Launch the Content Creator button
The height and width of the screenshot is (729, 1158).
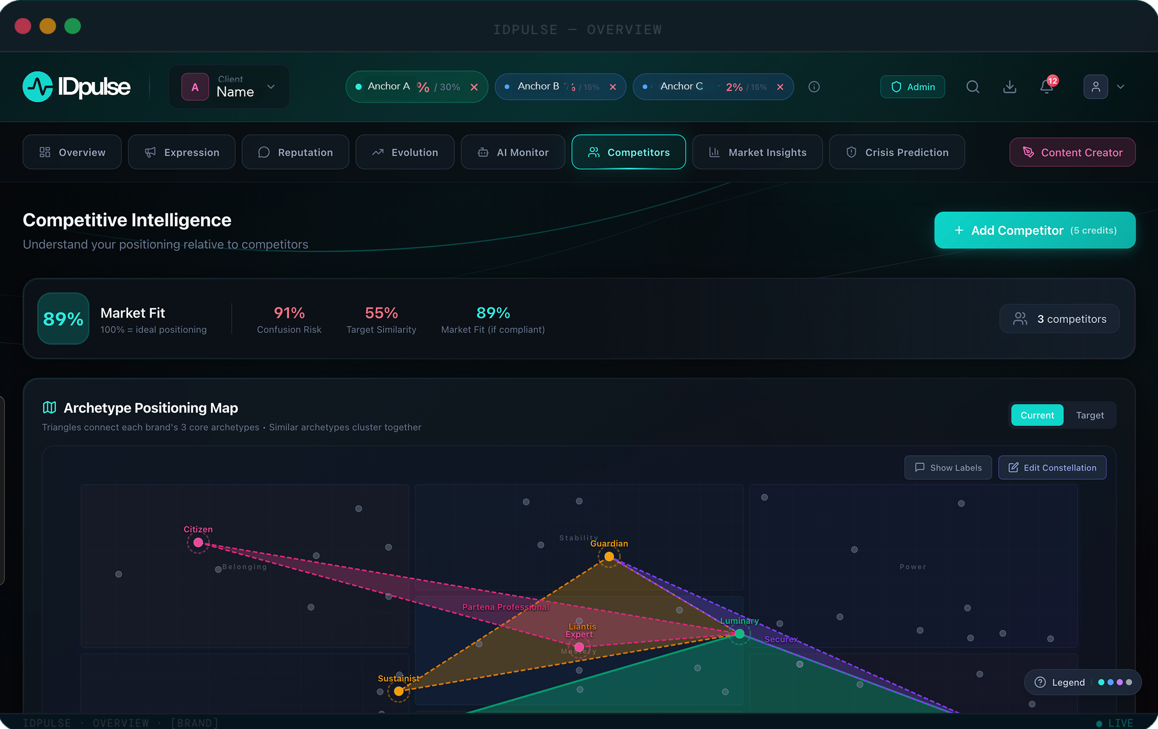pos(1072,152)
